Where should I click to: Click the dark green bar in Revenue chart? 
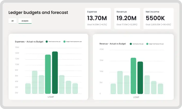click(140, 78)
